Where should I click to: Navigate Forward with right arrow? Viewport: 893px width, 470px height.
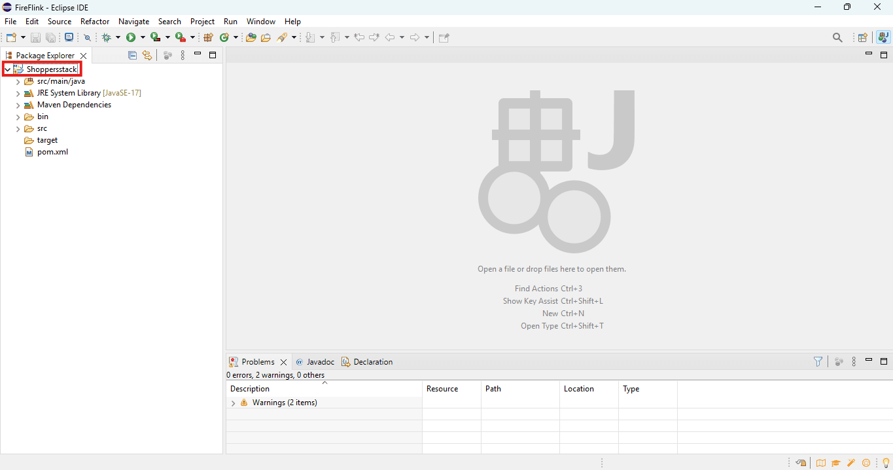point(415,37)
